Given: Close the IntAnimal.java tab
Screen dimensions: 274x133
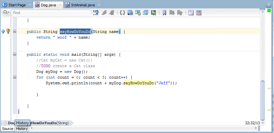Looking at the screenshot, I should coord(99,5).
